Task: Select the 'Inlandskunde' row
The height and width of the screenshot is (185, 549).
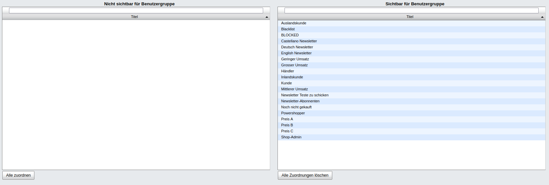Action: [292, 77]
